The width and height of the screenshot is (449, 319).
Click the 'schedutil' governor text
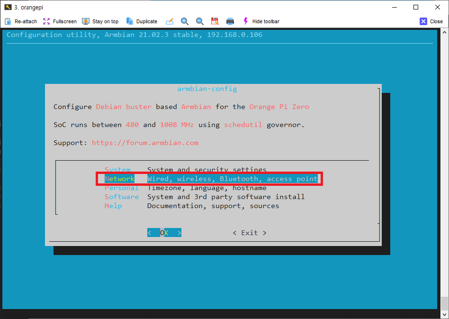pyautogui.click(x=243, y=125)
